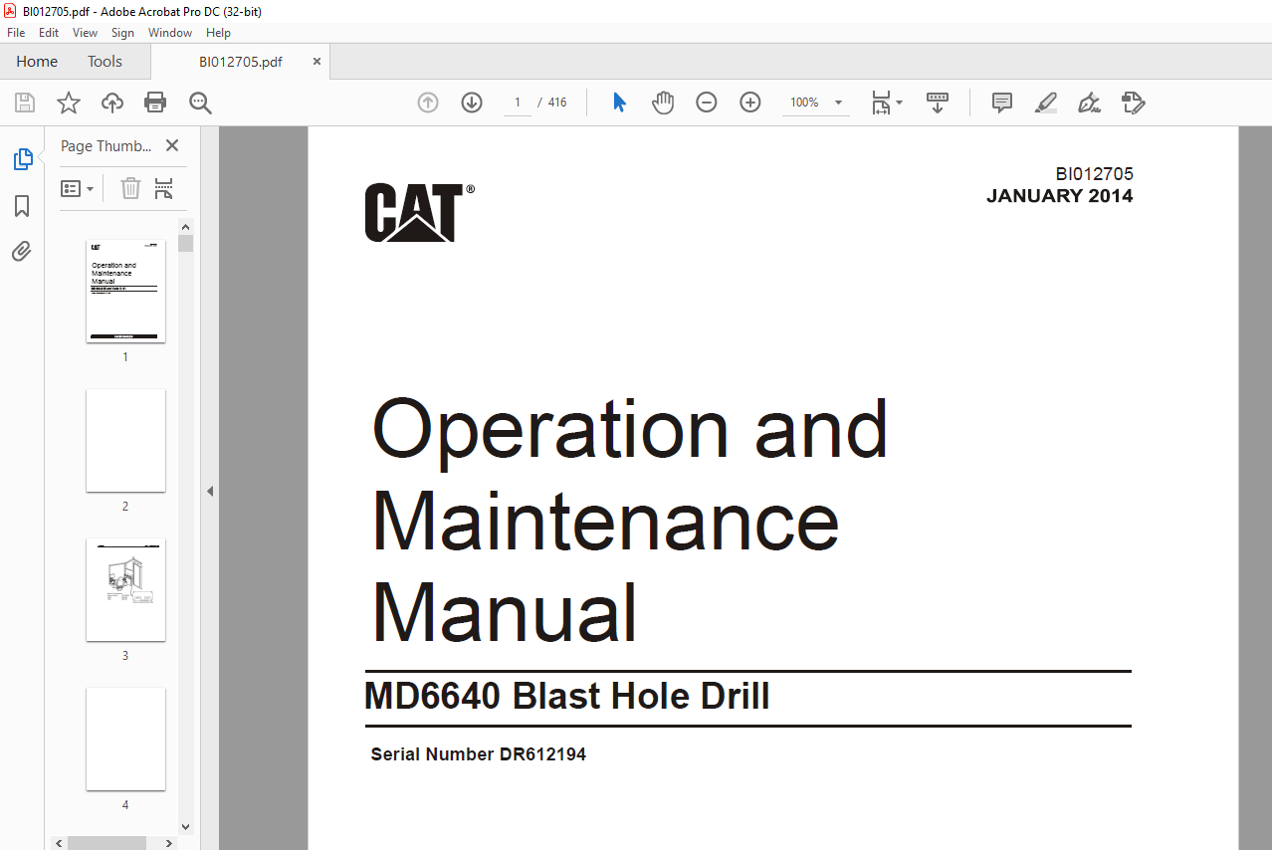1272x850 pixels.
Task: Close the Page Thumbnails panel
Action: (x=172, y=145)
